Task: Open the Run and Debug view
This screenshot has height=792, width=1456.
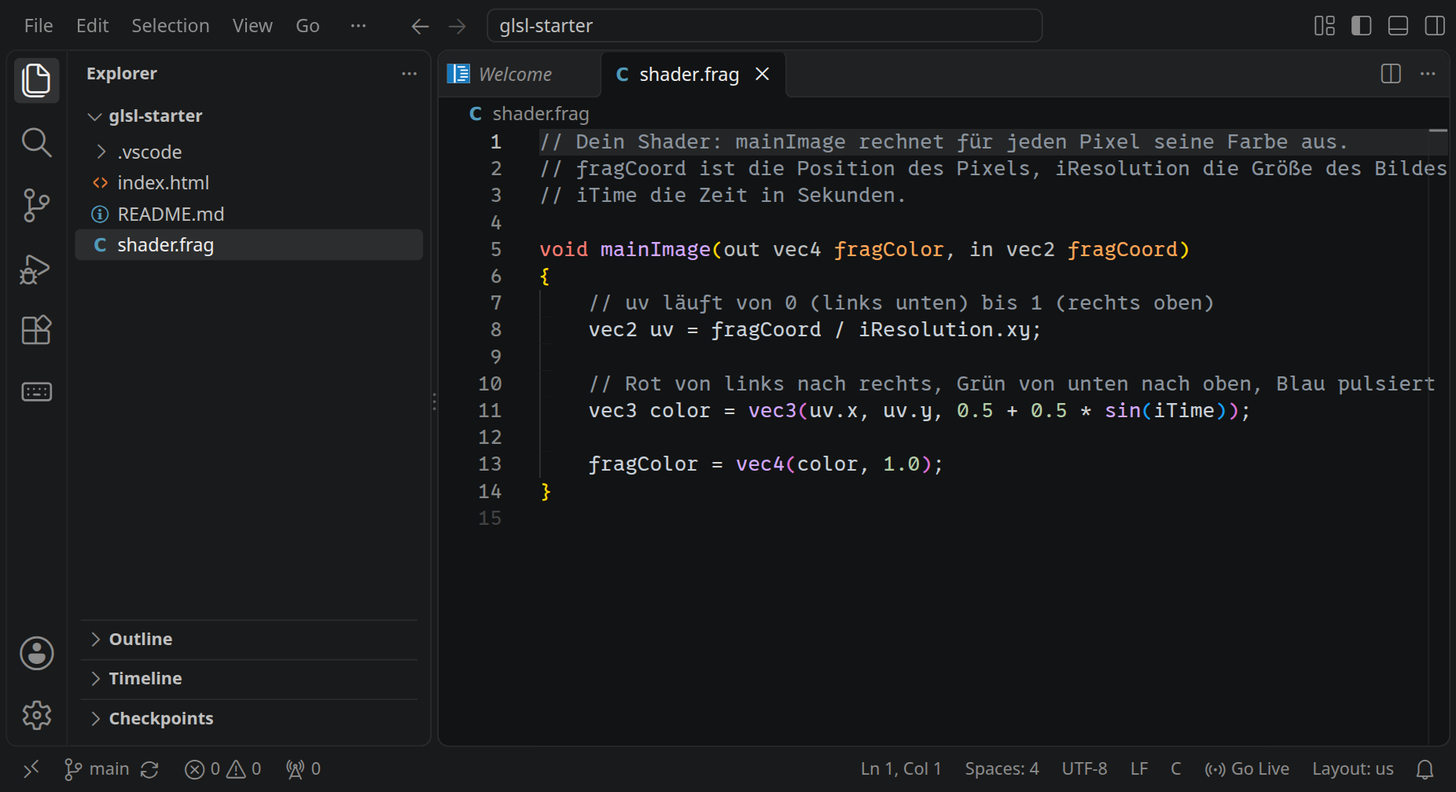Action: [x=36, y=268]
